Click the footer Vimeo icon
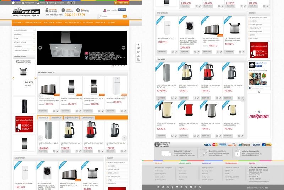This screenshot has width=284, height=190. click(186, 187)
